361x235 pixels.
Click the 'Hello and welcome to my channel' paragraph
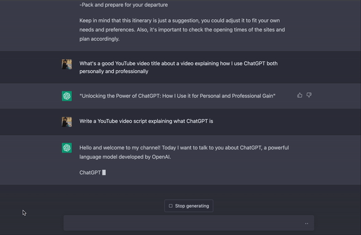[x=184, y=152]
